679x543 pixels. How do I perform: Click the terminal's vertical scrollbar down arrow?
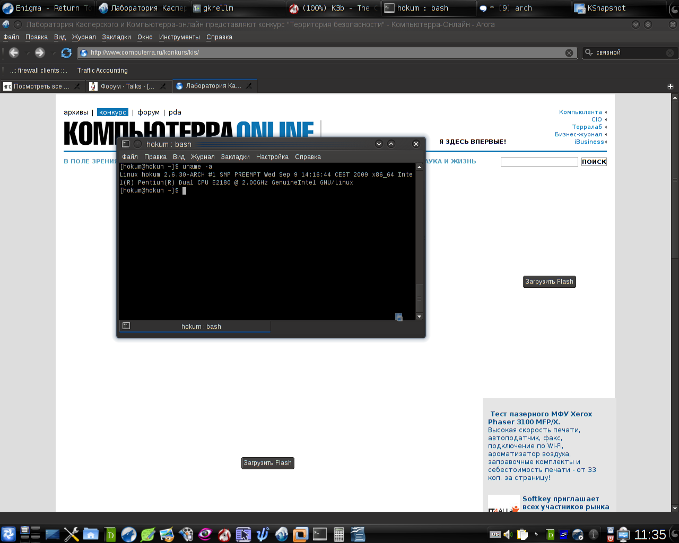(x=419, y=317)
